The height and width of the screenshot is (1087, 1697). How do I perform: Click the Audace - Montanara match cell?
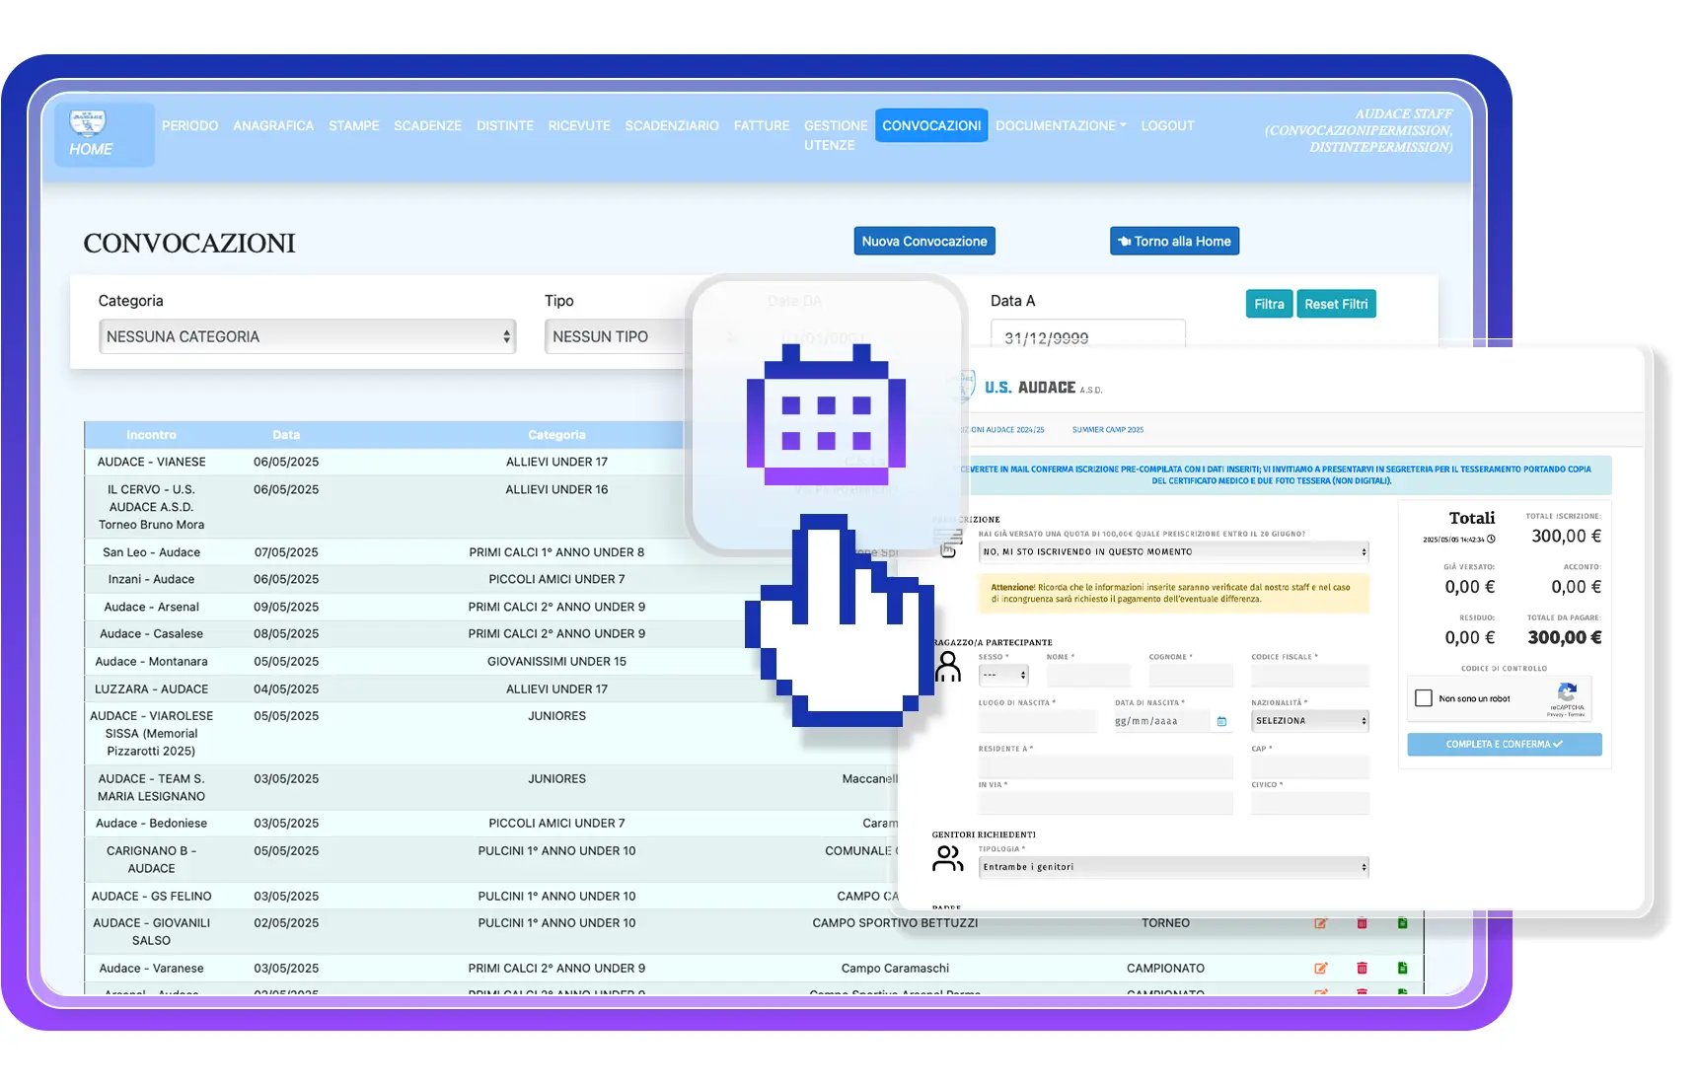point(151,661)
